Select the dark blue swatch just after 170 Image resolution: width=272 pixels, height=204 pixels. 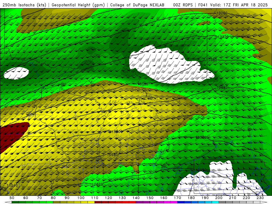[x=181, y=202]
